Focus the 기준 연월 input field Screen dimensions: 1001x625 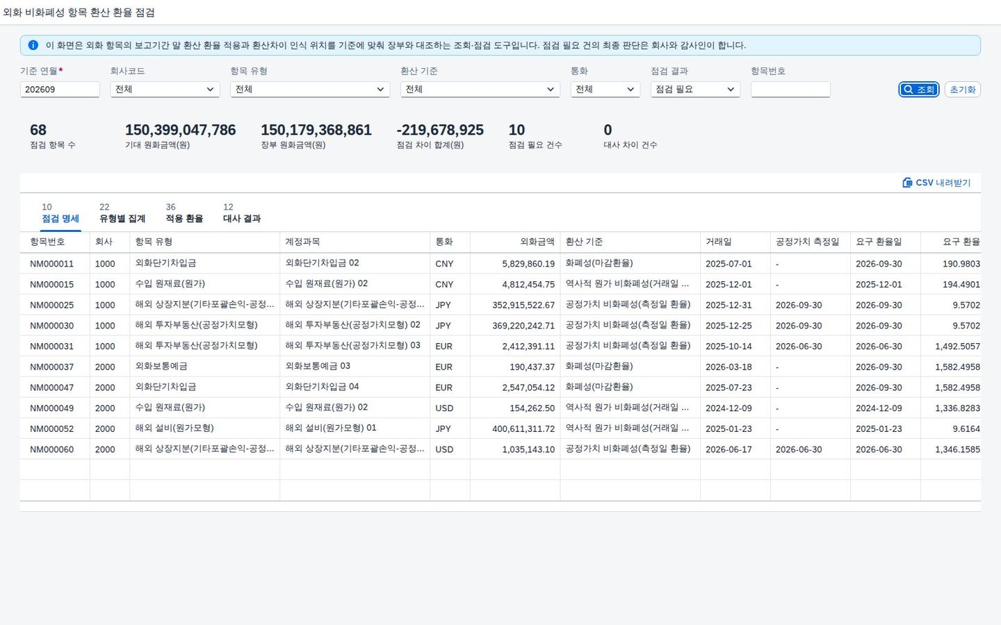tap(60, 89)
